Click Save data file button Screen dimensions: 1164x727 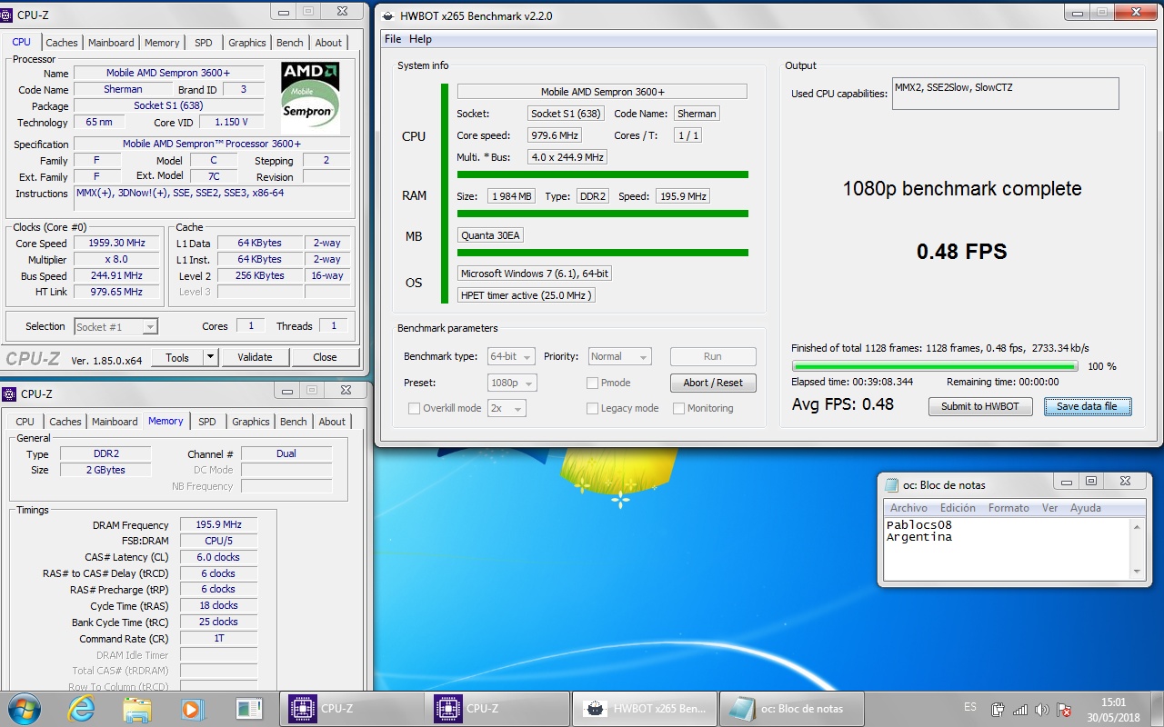coord(1087,406)
